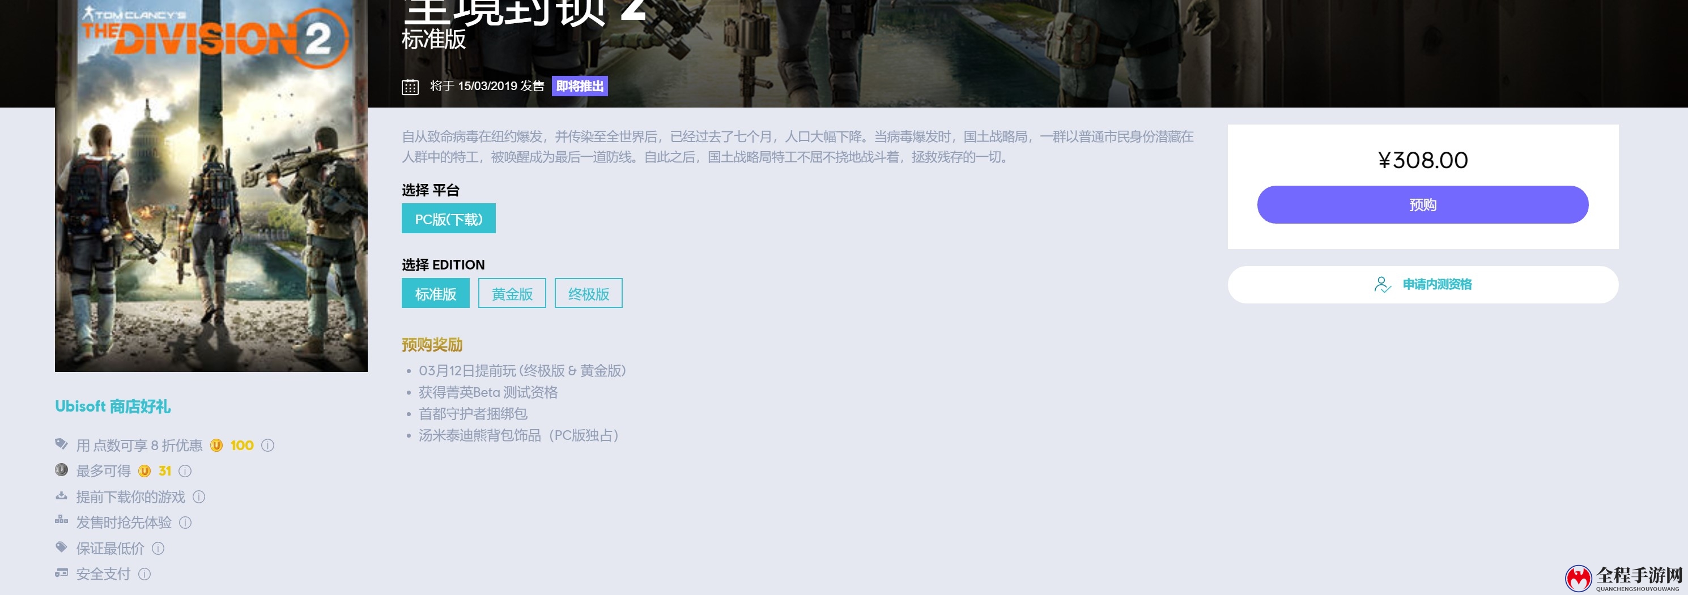Screen dimensions: 1688x595
Task: Click the 汤米泰迪熊背包饰品 bonus line
Action: pyautogui.click(x=518, y=436)
